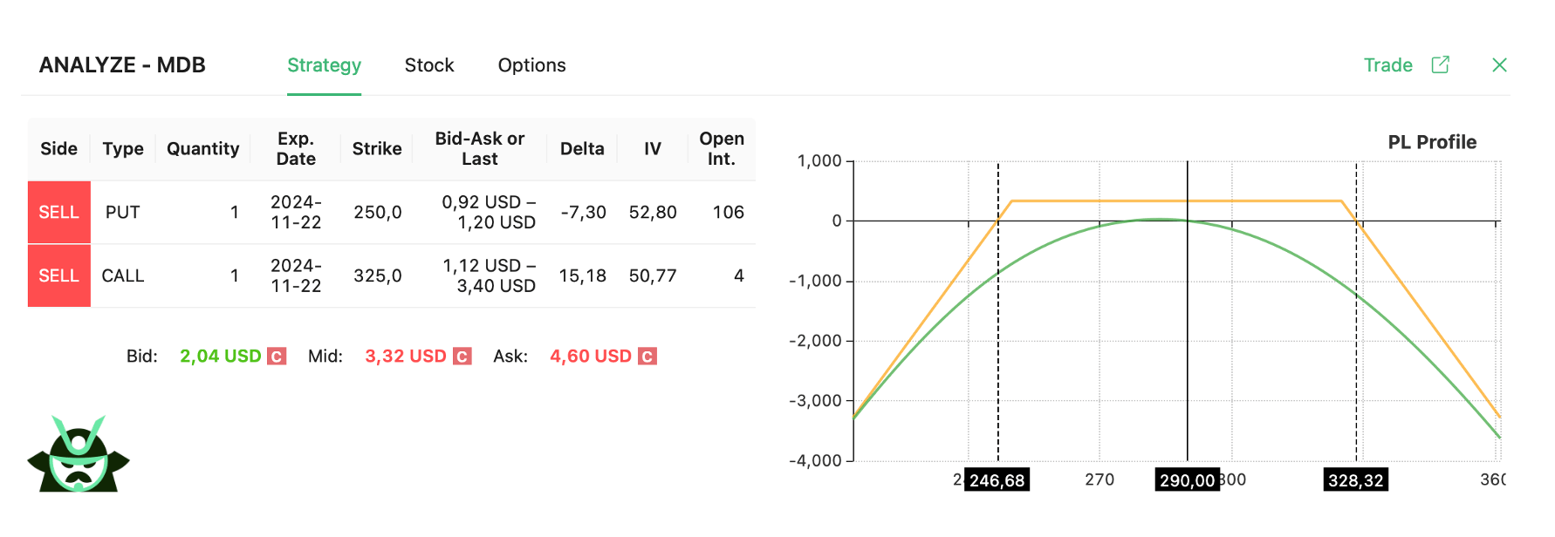Viewport: 1555px width, 537px height.
Task: Open the Trade external link icon
Action: [1440, 65]
